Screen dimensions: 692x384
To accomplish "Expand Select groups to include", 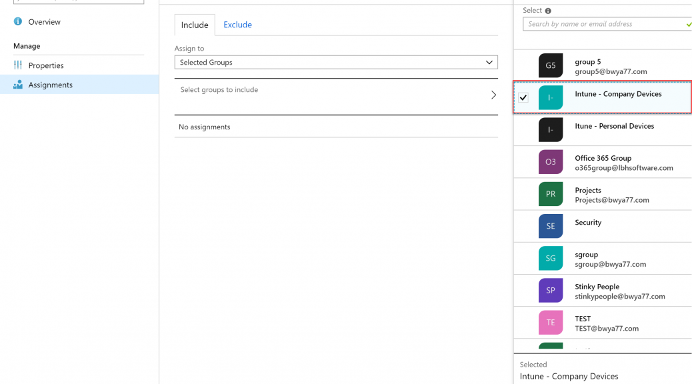I will 336,95.
